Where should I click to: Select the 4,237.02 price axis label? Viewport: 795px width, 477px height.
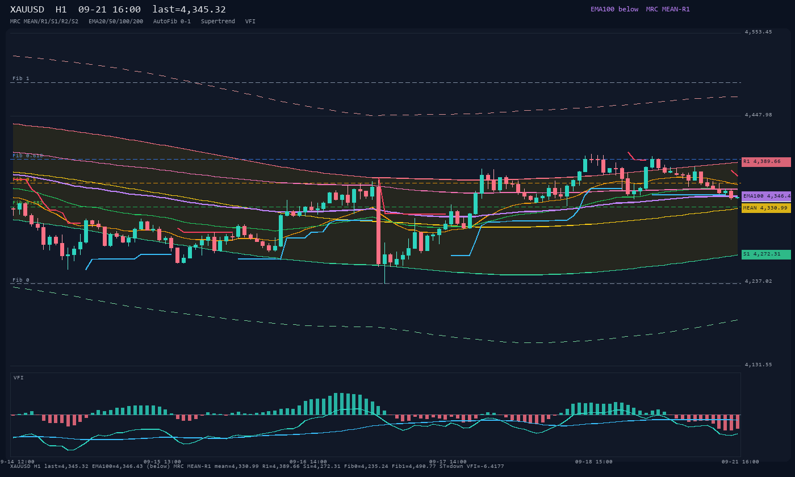coord(758,281)
